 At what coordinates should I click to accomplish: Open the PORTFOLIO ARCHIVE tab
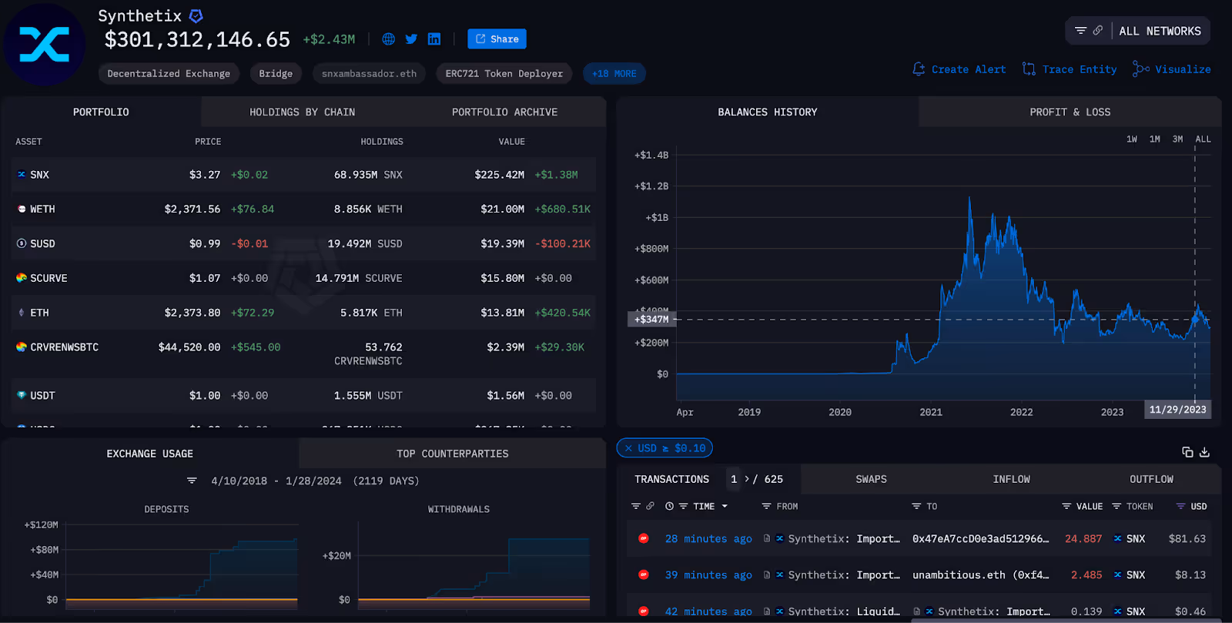click(504, 112)
